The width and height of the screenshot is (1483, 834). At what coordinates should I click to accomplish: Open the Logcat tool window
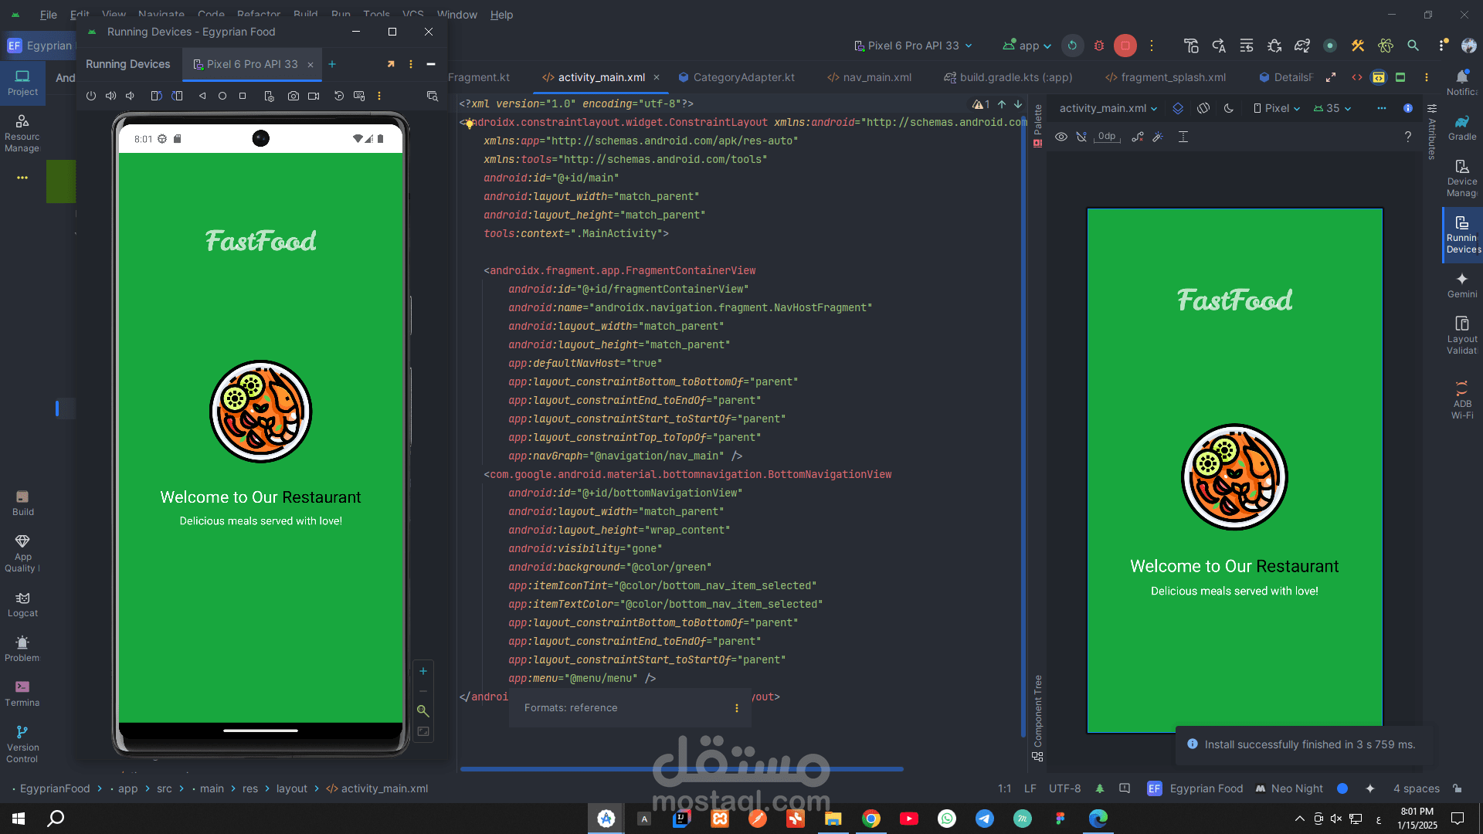click(22, 604)
